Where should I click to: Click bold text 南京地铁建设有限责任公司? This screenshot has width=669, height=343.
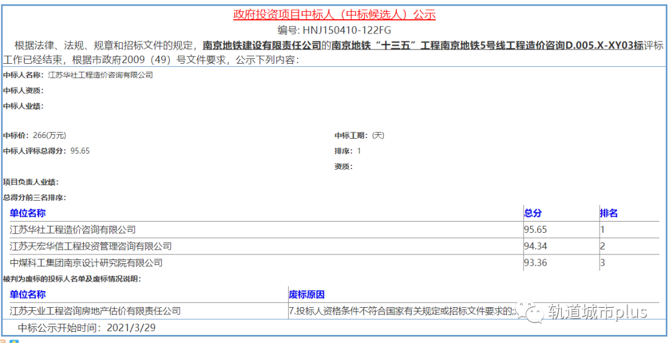coord(261,45)
